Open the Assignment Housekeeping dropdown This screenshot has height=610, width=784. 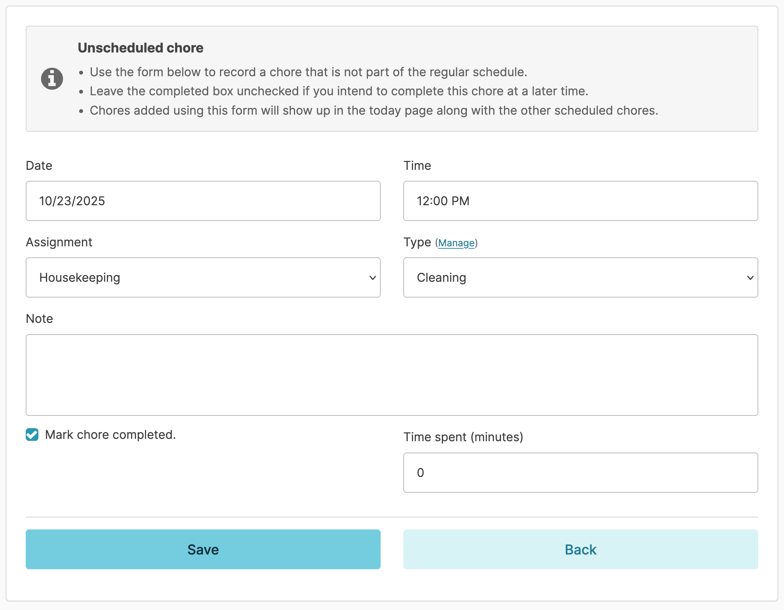pyautogui.click(x=203, y=277)
